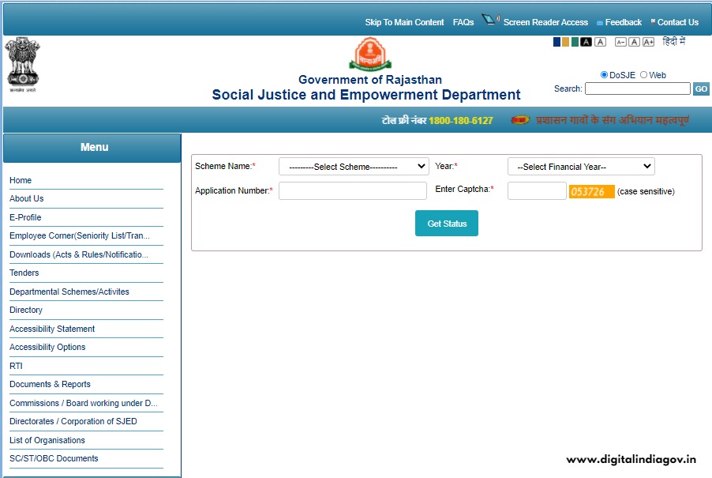Increase font size with A+ icon

pyautogui.click(x=648, y=42)
